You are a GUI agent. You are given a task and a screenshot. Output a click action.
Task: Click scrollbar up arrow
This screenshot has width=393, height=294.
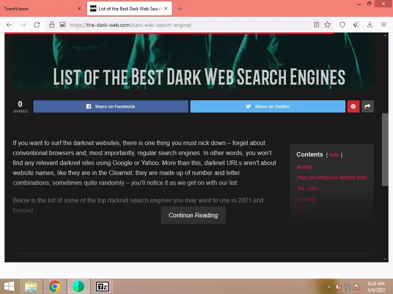tap(385, 36)
